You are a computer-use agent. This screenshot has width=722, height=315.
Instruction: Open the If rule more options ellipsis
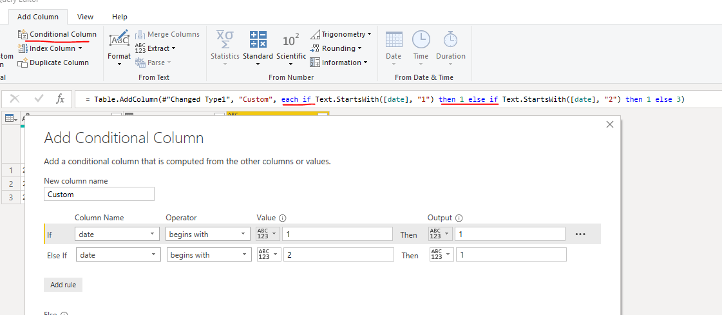click(580, 234)
